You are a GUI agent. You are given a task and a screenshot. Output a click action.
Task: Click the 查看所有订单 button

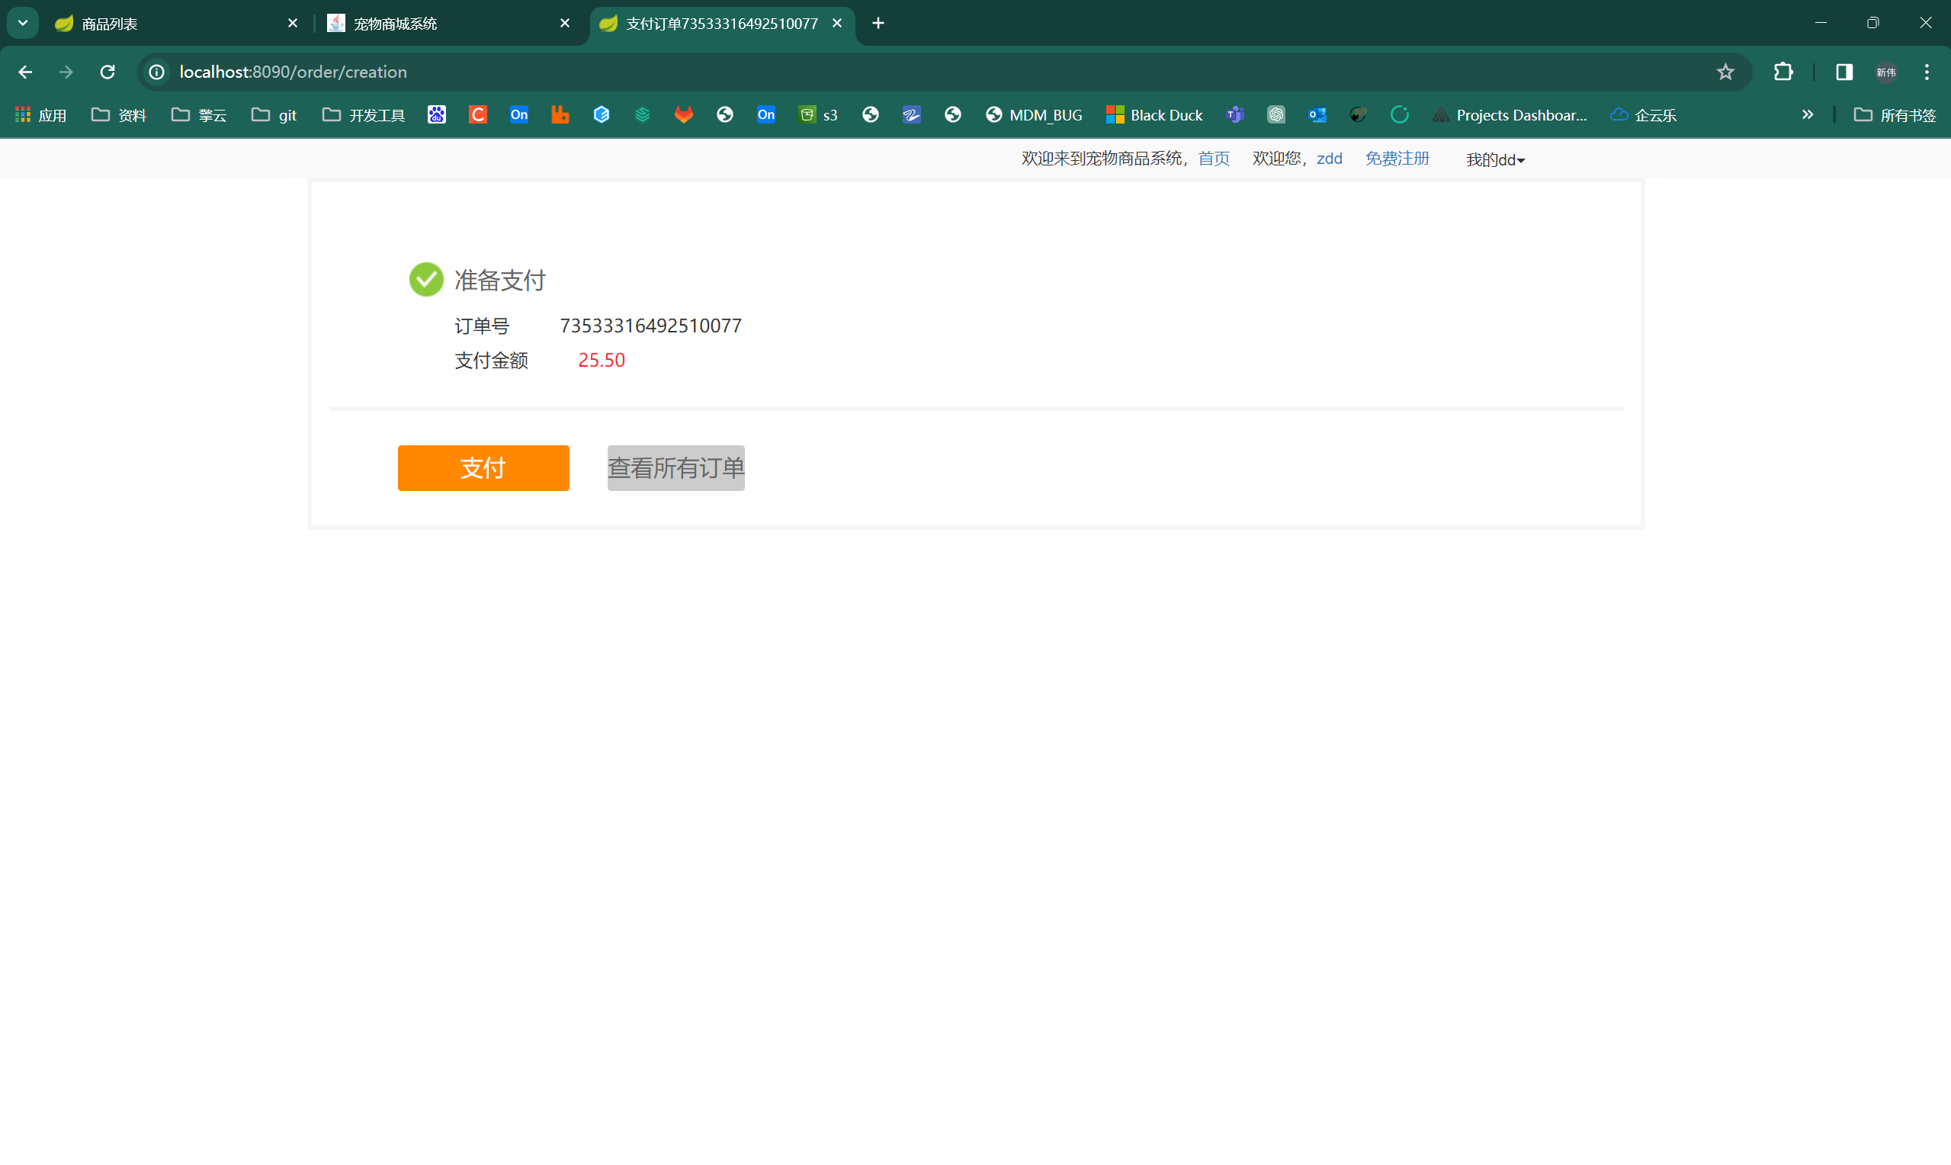pos(675,468)
